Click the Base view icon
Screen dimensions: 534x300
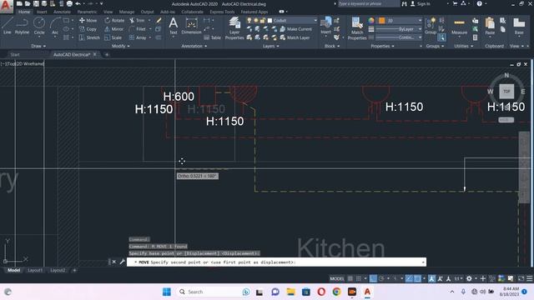[519, 26]
